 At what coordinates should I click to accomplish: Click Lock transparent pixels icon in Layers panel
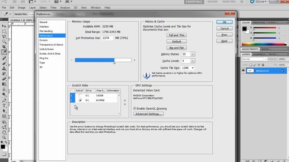coord(251,65)
